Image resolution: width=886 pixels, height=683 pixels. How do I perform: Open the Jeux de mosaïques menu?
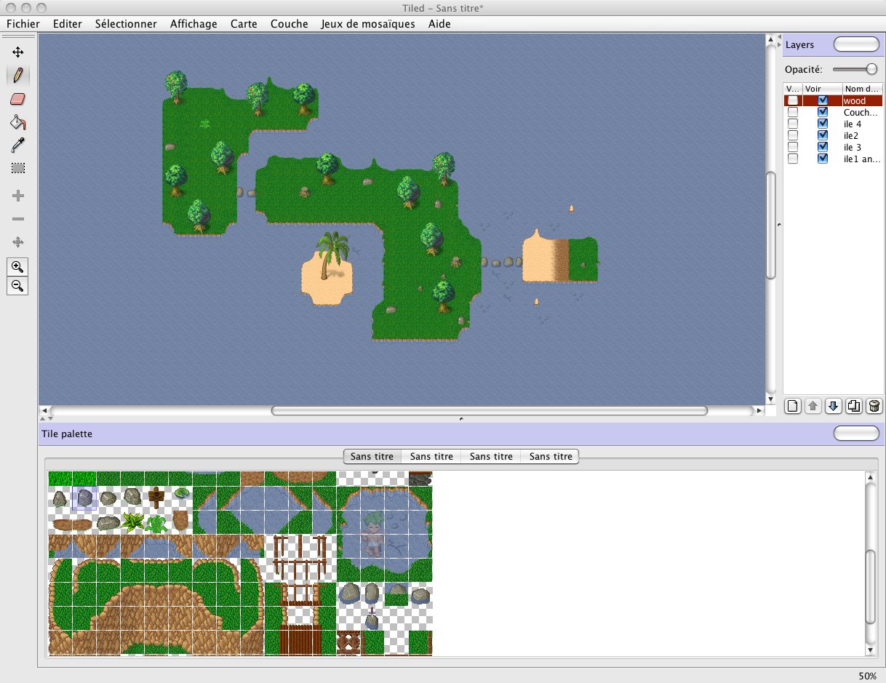coord(368,24)
